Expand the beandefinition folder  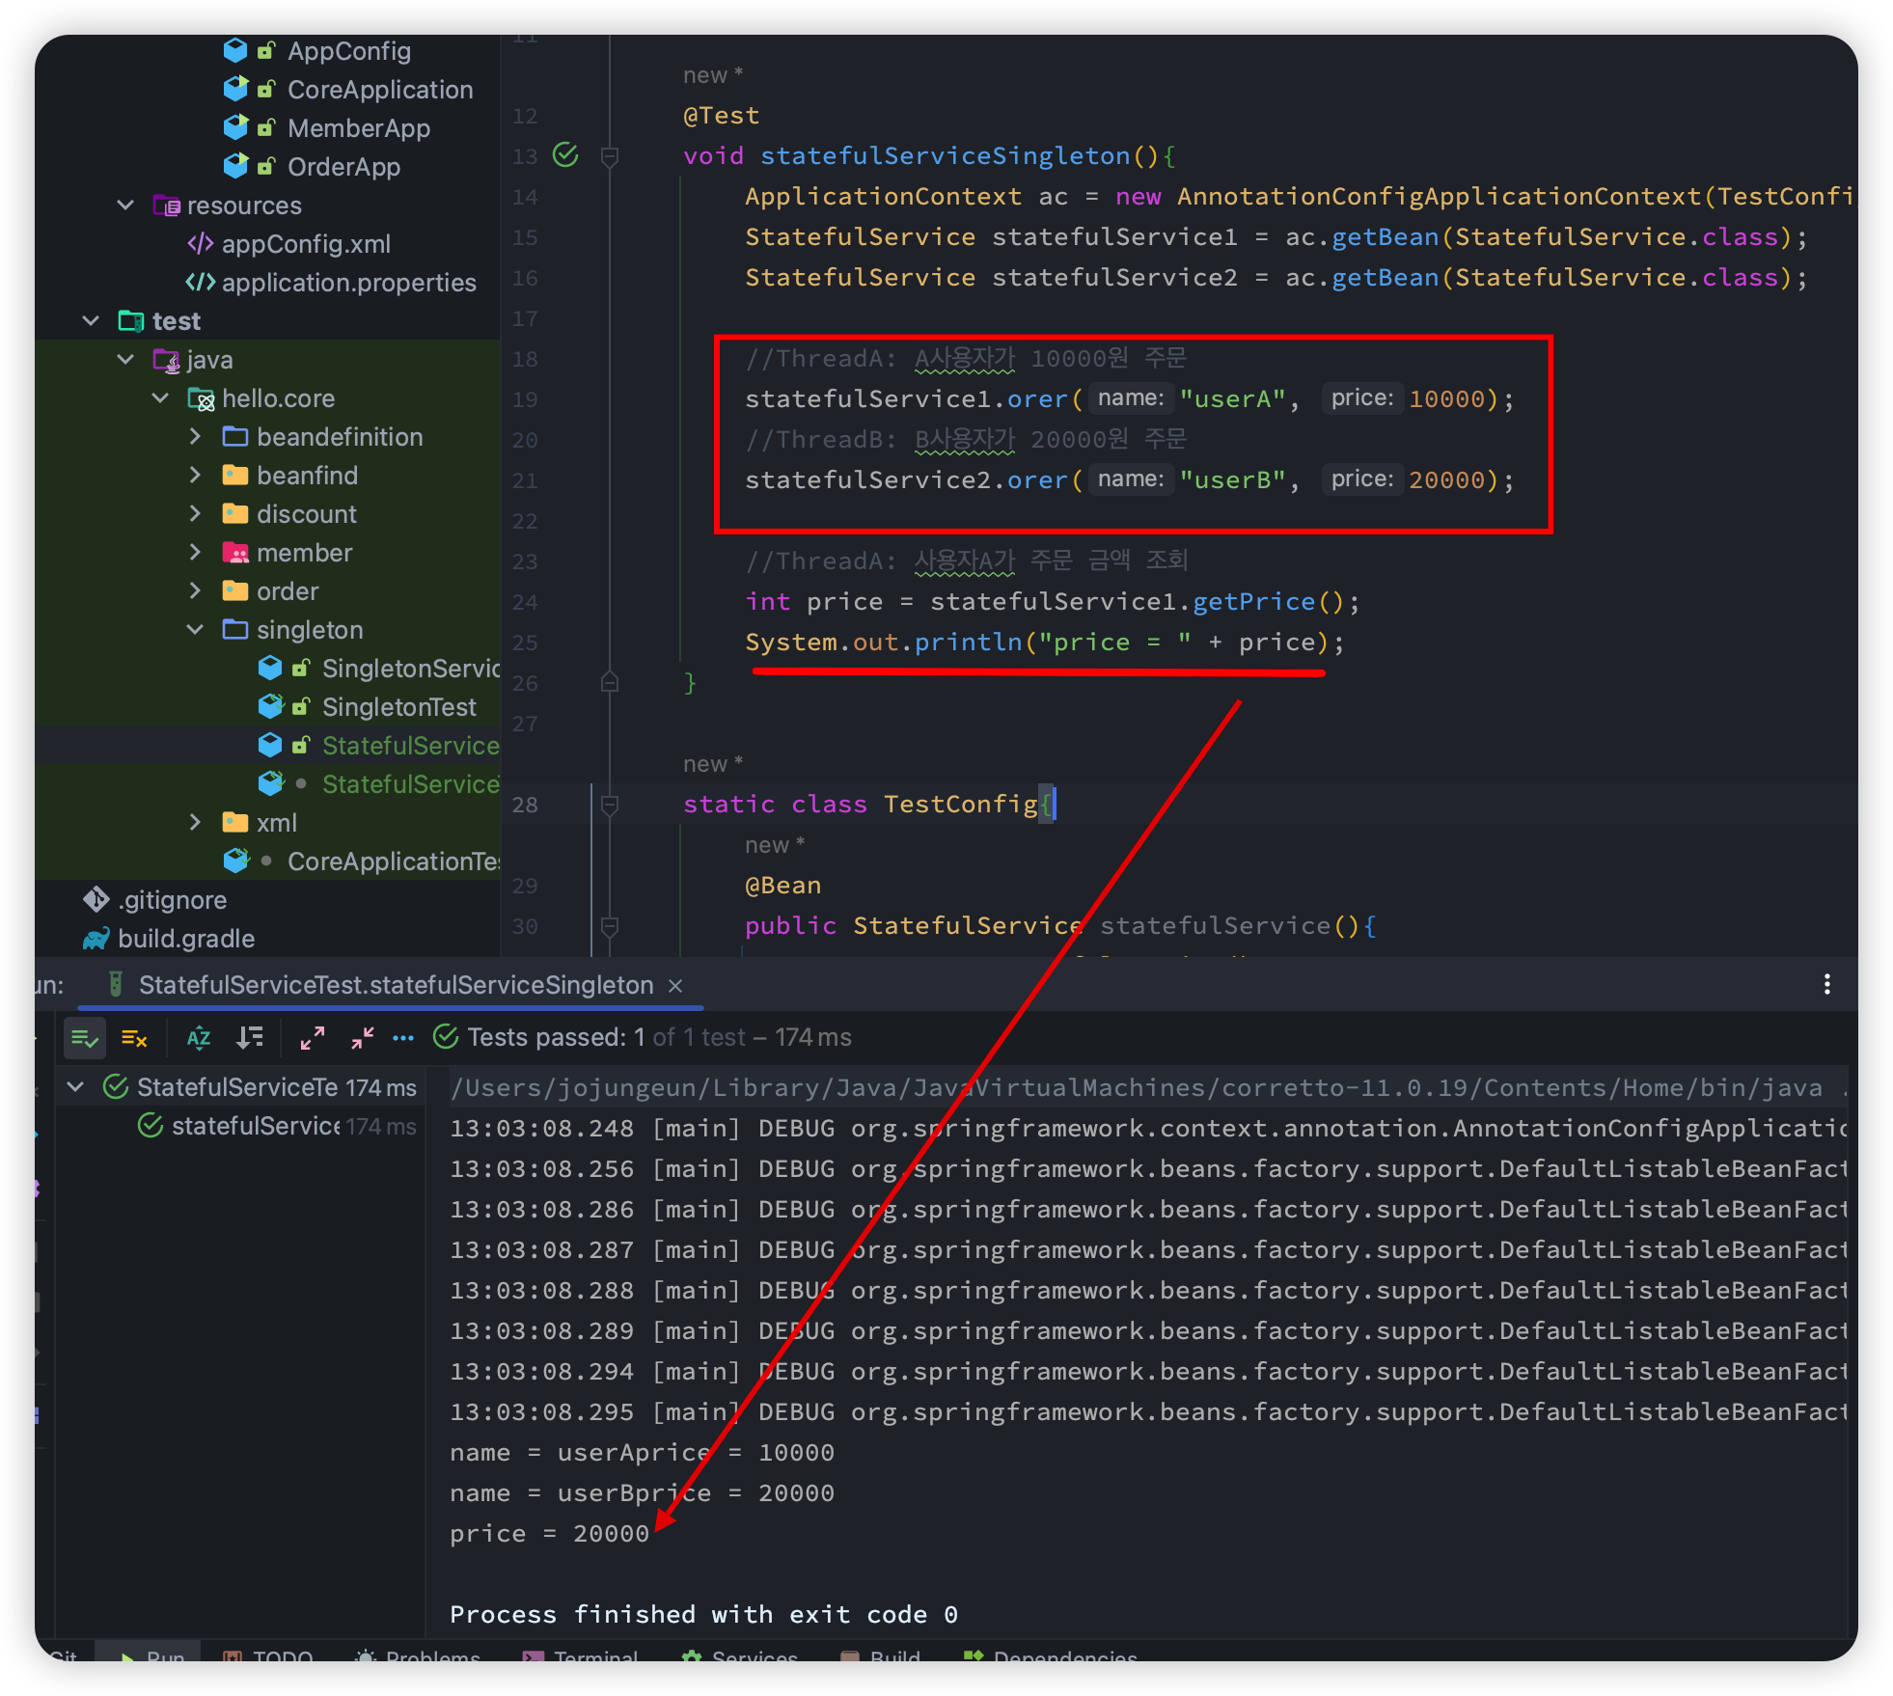coord(195,437)
